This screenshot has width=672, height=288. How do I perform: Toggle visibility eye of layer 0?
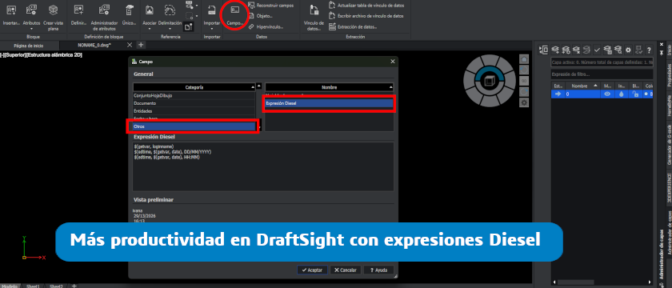click(x=607, y=94)
